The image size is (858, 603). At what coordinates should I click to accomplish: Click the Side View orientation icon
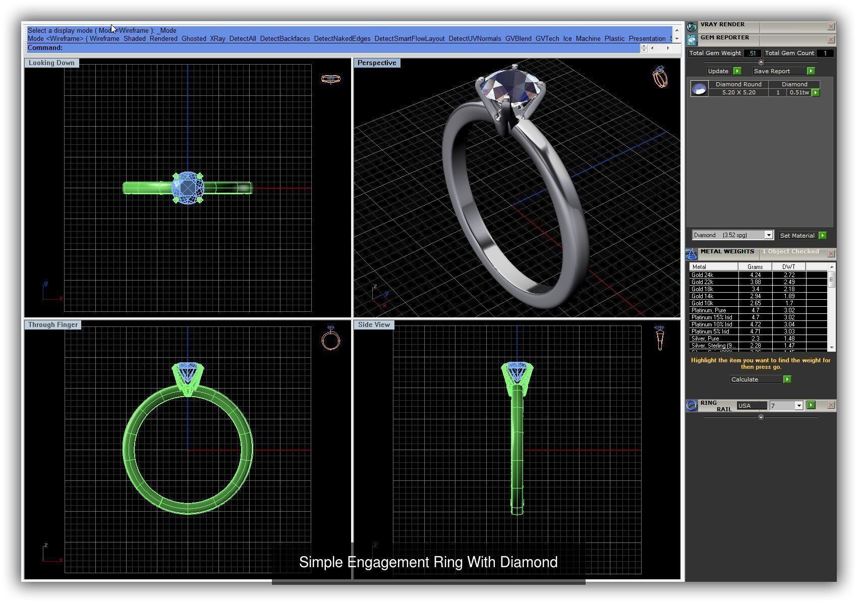click(x=659, y=338)
